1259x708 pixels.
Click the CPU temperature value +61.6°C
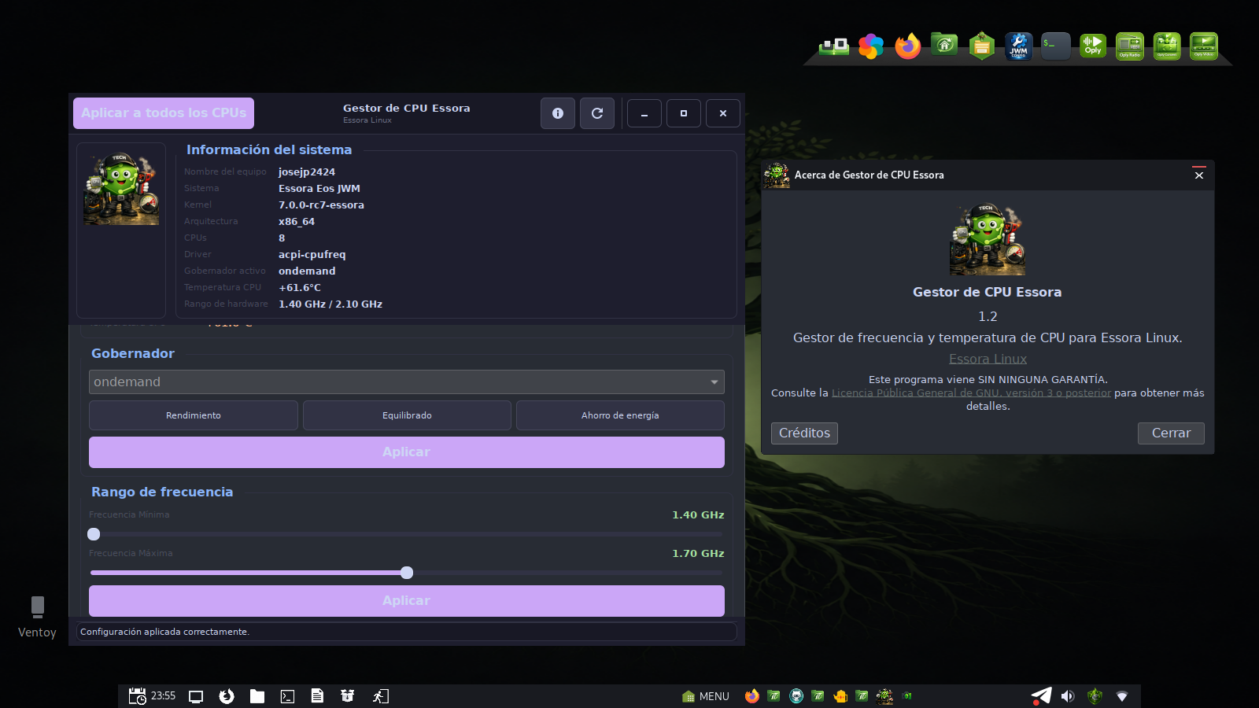click(300, 288)
